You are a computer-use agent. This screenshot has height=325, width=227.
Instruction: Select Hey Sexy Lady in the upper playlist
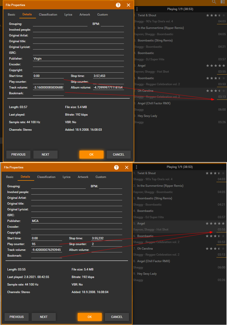147,116
